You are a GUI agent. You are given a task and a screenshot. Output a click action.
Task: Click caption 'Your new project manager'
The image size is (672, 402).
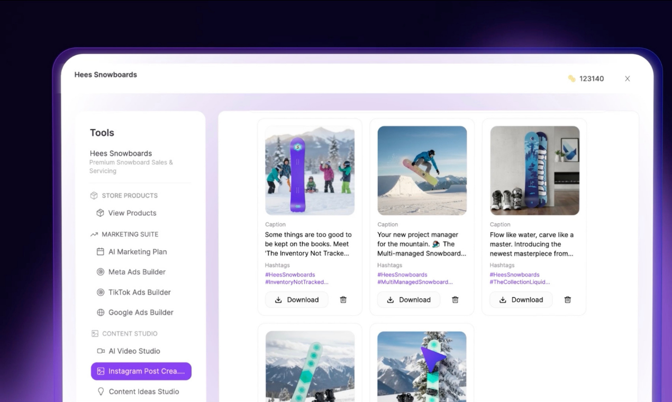coord(422,244)
